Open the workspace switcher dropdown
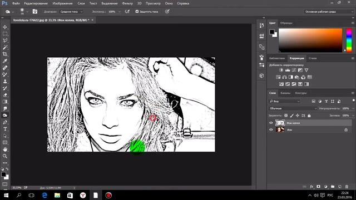The height and width of the screenshot is (200, 356). point(329,12)
